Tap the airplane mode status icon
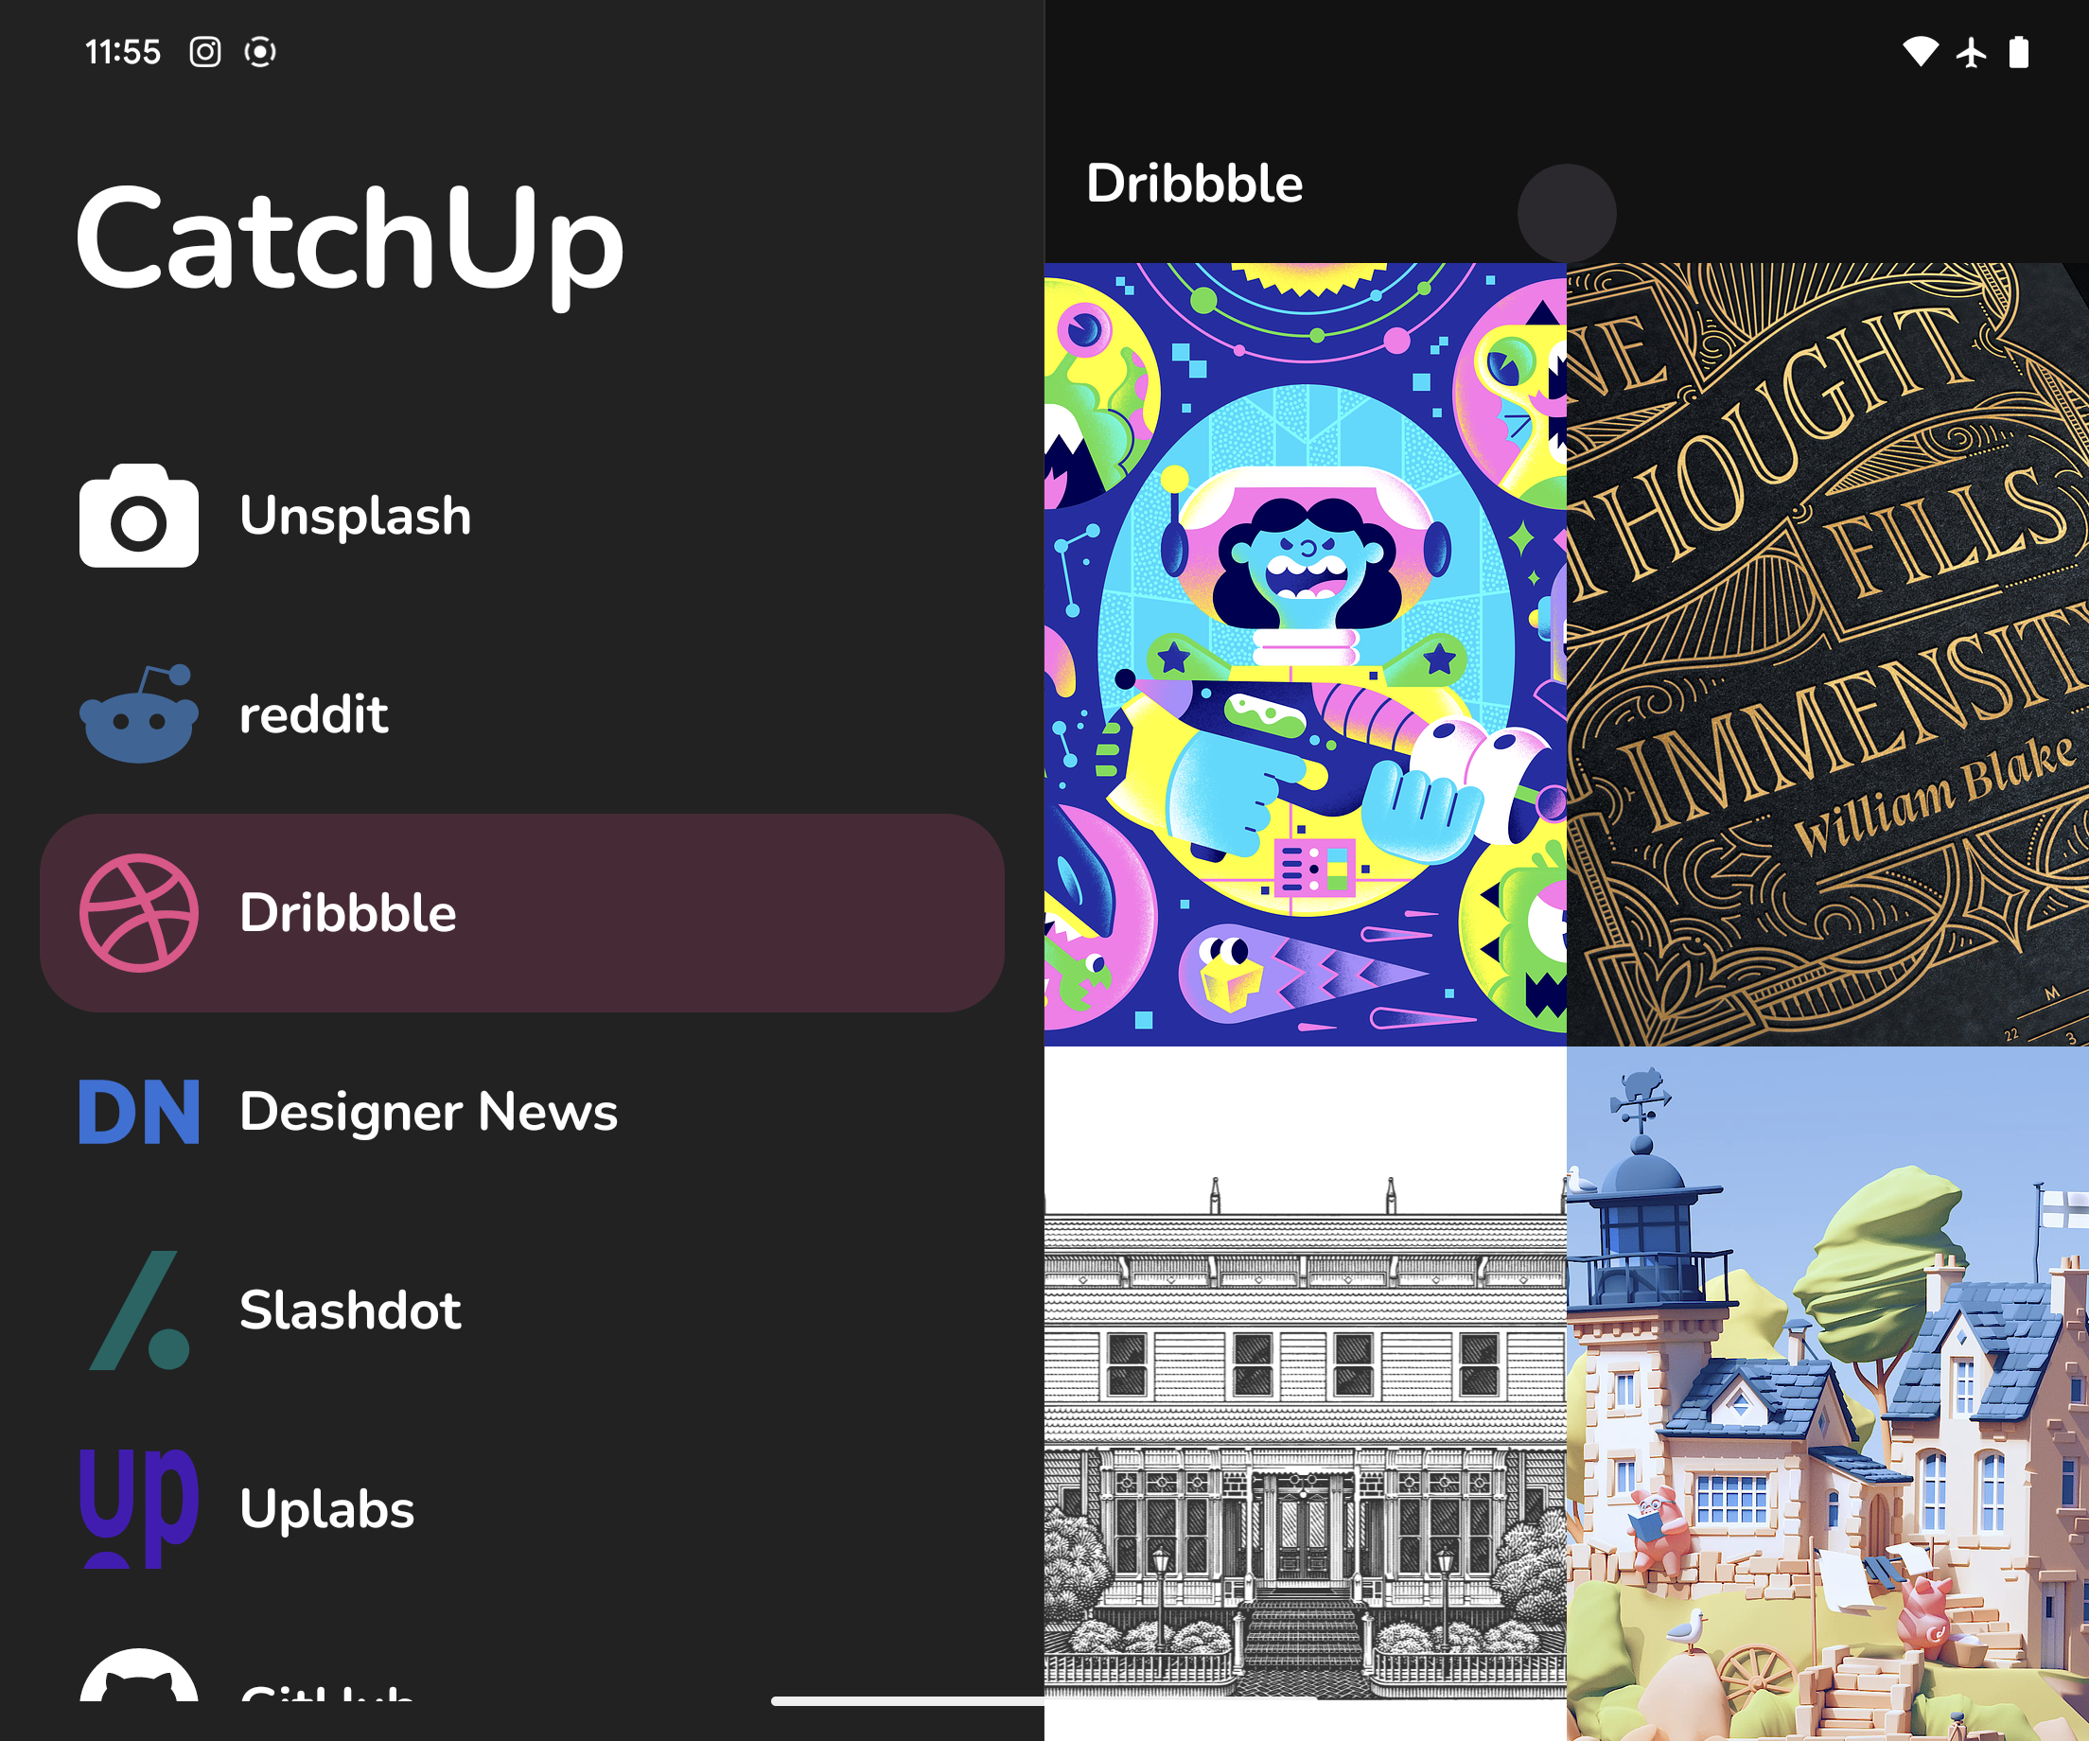Screen dimensions: 2089x1741 pyautogui.click(x=1971, y=52)
